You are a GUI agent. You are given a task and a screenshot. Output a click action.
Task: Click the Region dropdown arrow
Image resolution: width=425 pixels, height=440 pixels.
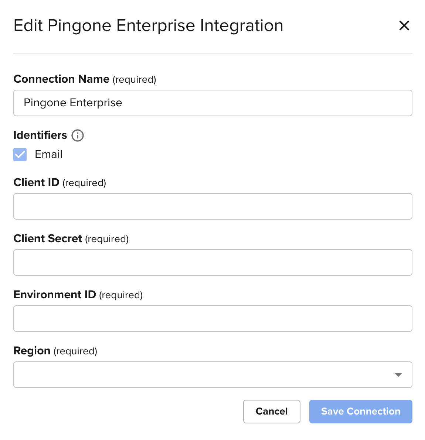coord(398,375)
